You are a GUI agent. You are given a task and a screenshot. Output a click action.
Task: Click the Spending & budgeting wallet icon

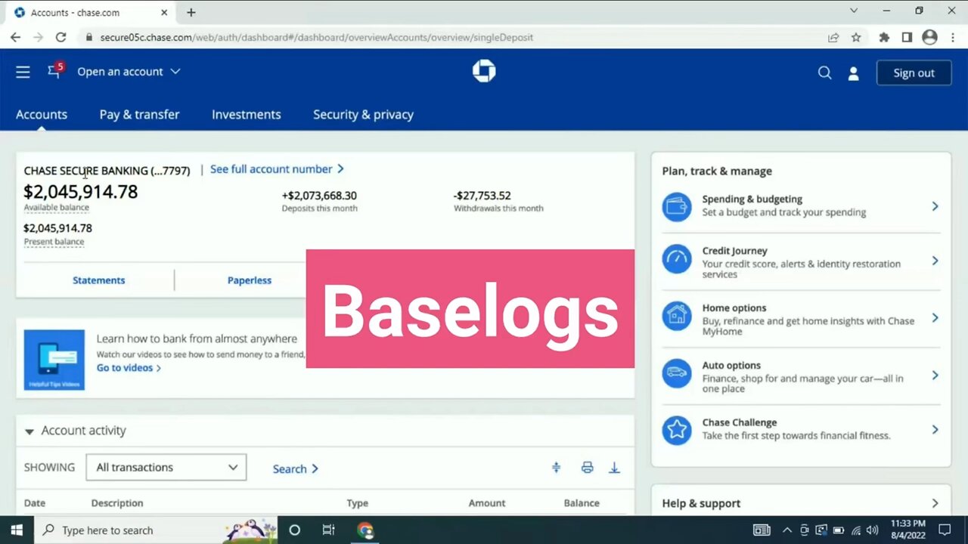677,206
